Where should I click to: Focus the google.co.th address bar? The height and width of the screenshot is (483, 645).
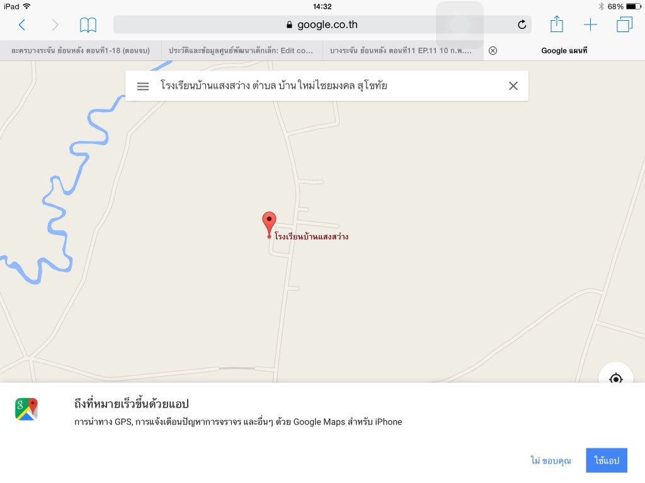pyautogui.click(x=322, y=25)
